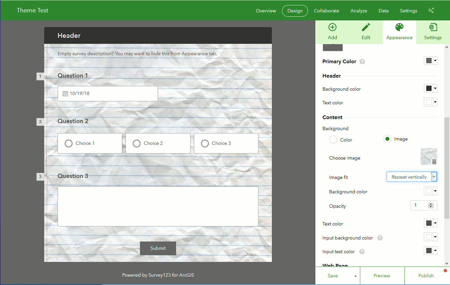Delete chosen background image with trash icon
450x285 pixels.
[x=434, y=162]
